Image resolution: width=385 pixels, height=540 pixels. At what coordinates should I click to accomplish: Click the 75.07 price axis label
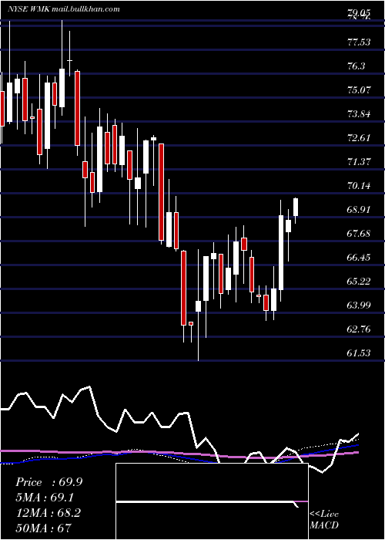359,90
